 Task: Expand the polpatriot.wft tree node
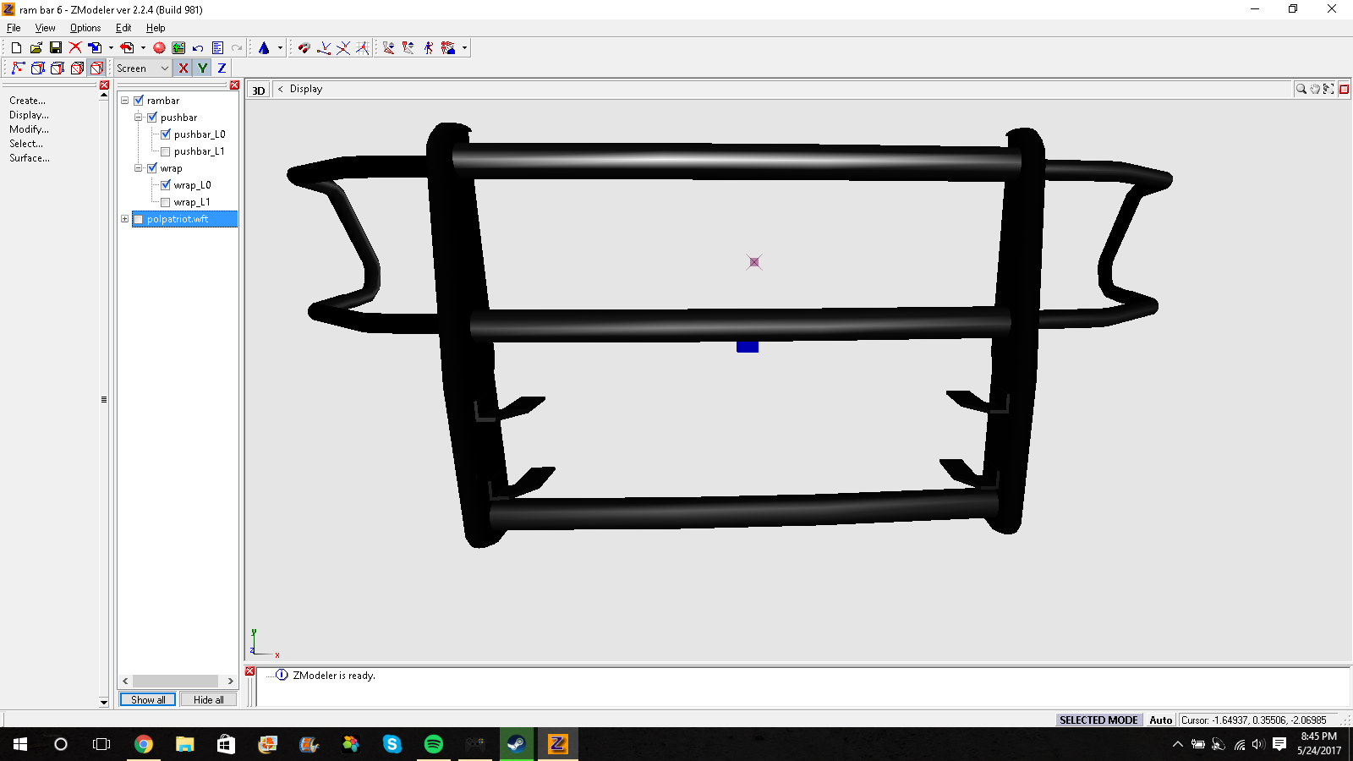tap(125, 219)
